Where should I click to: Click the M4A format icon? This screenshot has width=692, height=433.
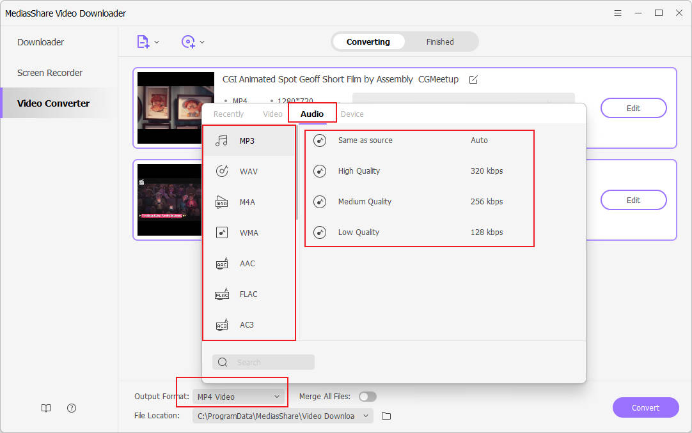pos(221,202)
